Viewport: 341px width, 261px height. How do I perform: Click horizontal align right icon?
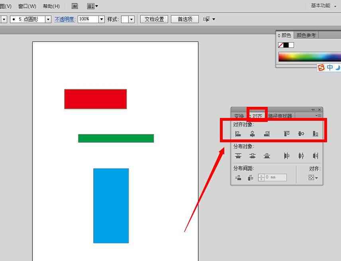pyautogui.click(x=267, y=134)
